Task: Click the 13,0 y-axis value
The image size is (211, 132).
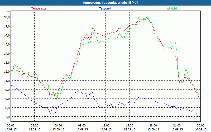Action: 7,63
